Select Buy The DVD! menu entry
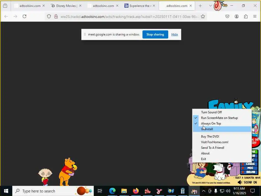The height and width of the screenshot is (196, 261). point(222,137)
